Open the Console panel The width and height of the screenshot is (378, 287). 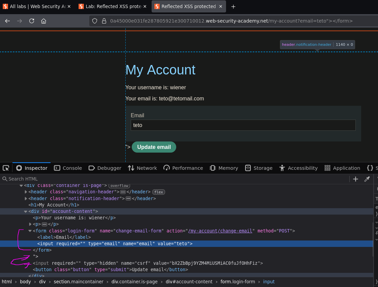(68, 168)
